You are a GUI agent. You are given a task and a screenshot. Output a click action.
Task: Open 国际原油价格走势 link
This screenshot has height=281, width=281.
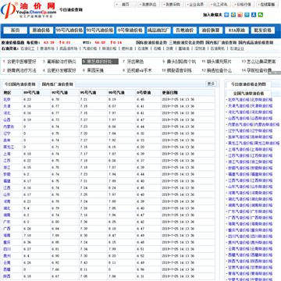(151, 42)
